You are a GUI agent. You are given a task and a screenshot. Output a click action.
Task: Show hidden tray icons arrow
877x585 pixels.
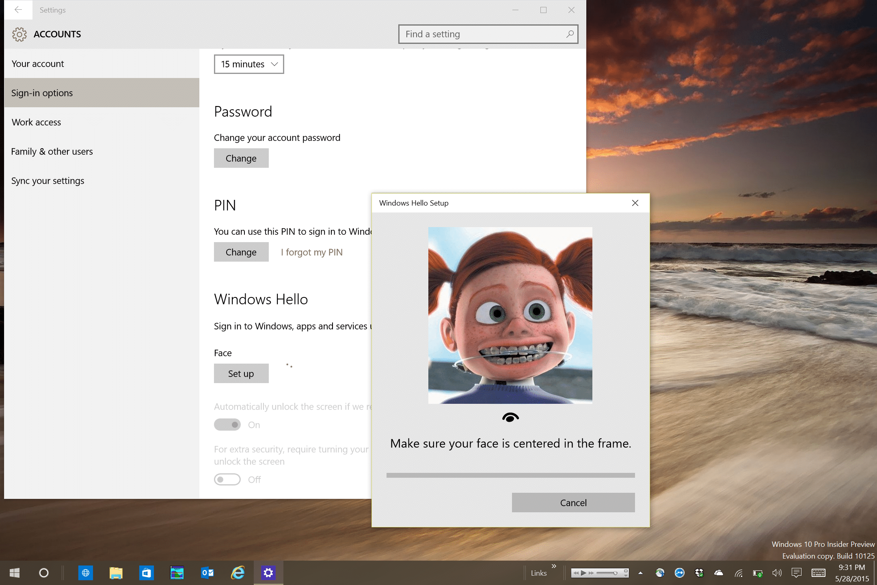[640, 573]
